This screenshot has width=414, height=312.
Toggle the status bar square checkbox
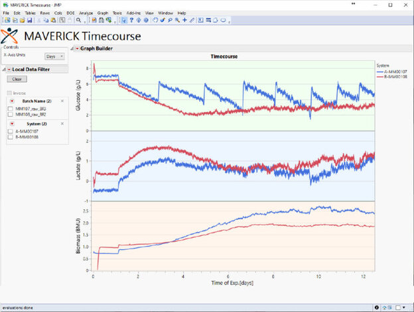(x=397, y=307)
